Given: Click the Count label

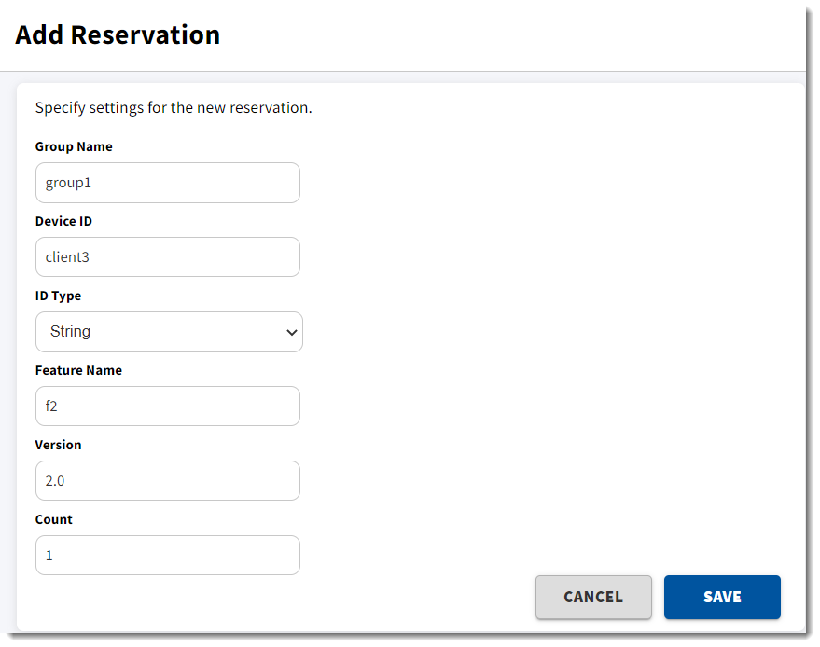Looking at the screenshot, I should point(53,519).
